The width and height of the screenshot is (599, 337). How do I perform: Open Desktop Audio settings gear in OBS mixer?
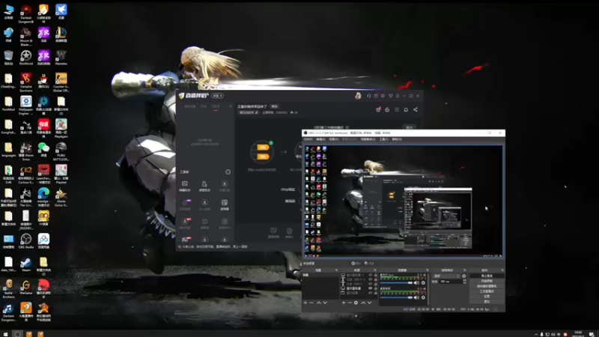click(423, 297)
